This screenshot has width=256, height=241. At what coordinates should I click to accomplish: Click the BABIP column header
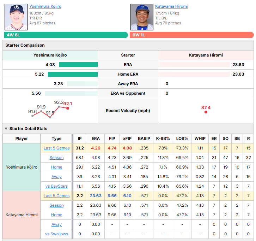point(144,139)
